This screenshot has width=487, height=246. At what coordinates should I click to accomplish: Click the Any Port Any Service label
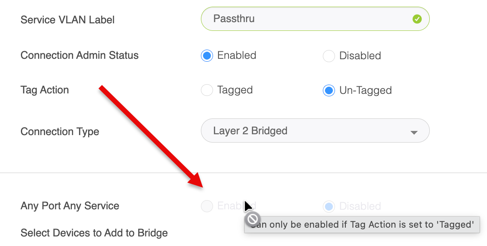tap(70, 206)
